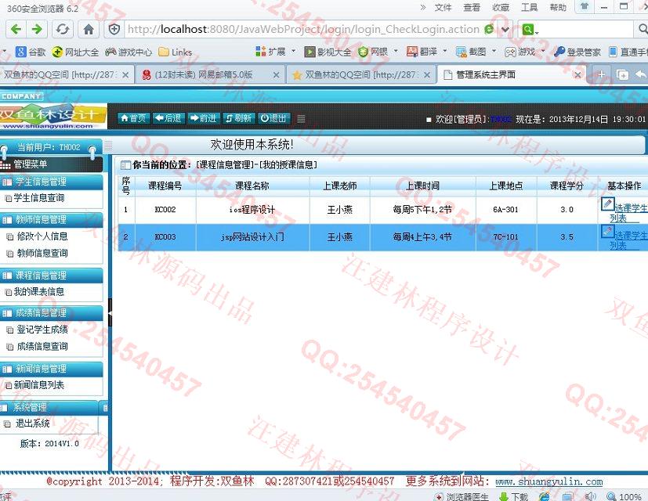Image resolution: width=648 pixels, height=501 pixels.
Task: Open a new tab with plus button
Action: click(602, 74)
